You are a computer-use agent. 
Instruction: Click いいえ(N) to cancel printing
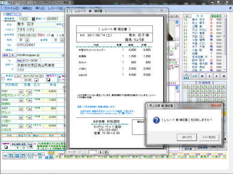coord(209,137)
